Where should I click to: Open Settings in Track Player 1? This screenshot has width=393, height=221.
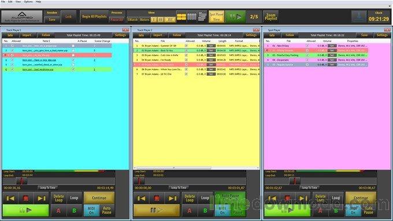coord(120,35)
